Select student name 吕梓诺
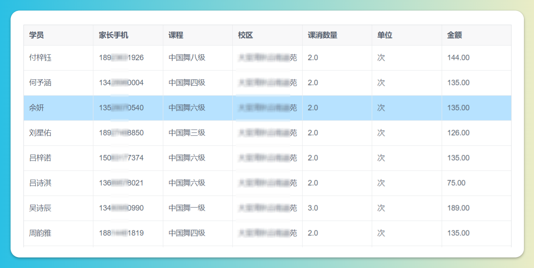 tap(40, 158)
